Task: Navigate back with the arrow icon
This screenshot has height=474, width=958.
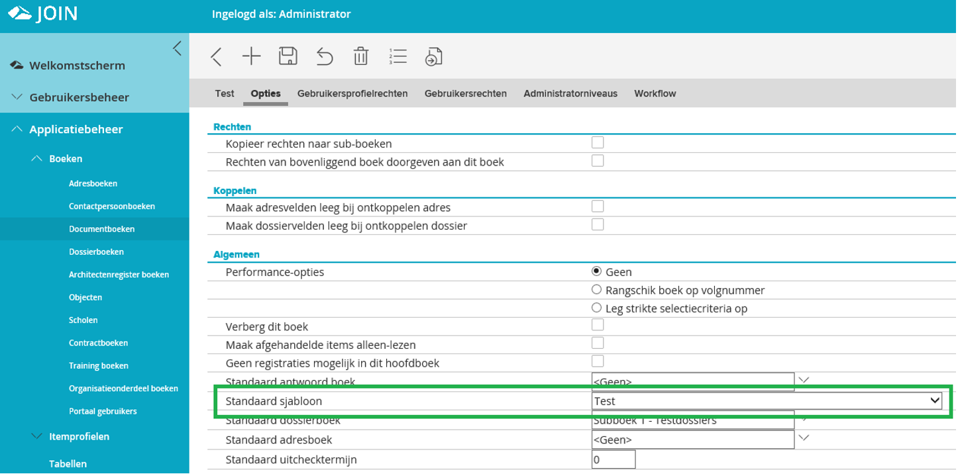Action: tap(215, 56)
